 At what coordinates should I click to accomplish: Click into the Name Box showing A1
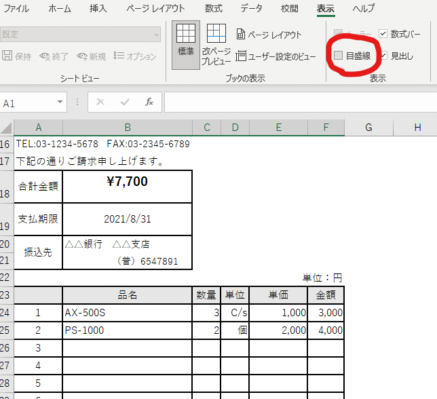click(28, 102)
